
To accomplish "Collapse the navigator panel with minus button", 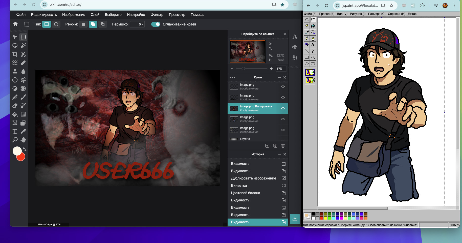I will pos(279,34).
